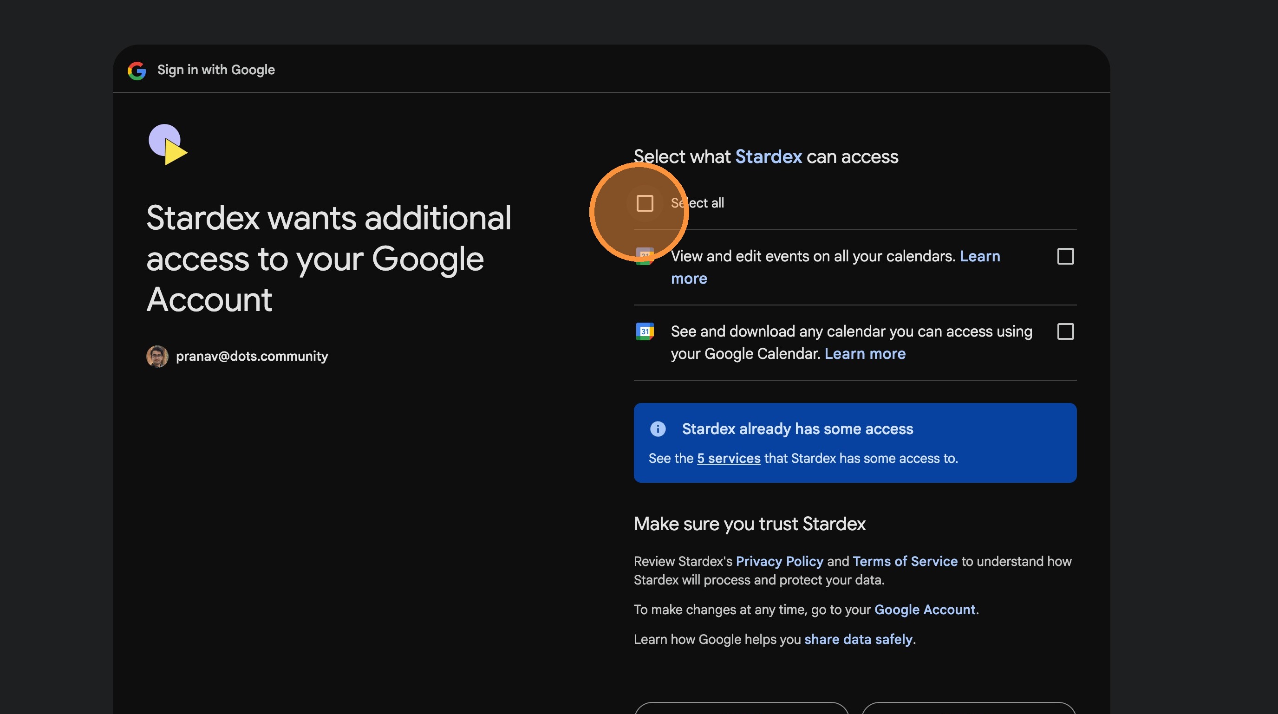This screenshot has width=1278, height=714.
Task: Click 'Sign in with Google' header text
Action: [x=216, y=70]
